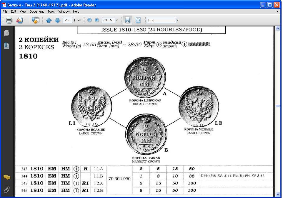This screenshot has height=198, width=283.
Task: Open the Tools menu
Action: click(x=51, y=11)
